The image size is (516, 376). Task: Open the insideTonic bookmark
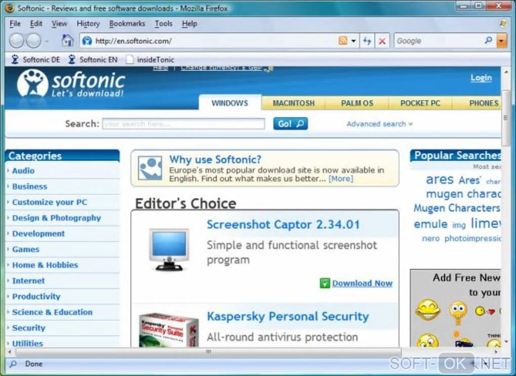[150, 60]
